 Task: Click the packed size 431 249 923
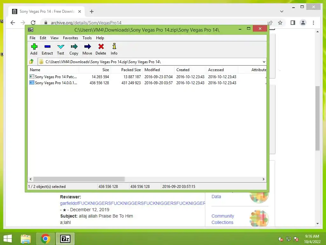131,83
